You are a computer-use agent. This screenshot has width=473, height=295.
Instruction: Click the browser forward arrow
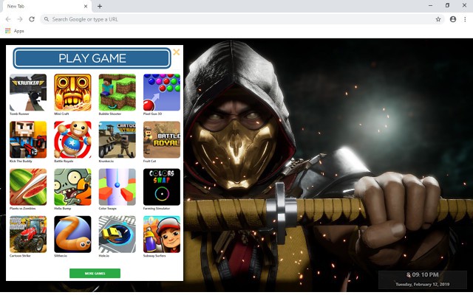20,19
